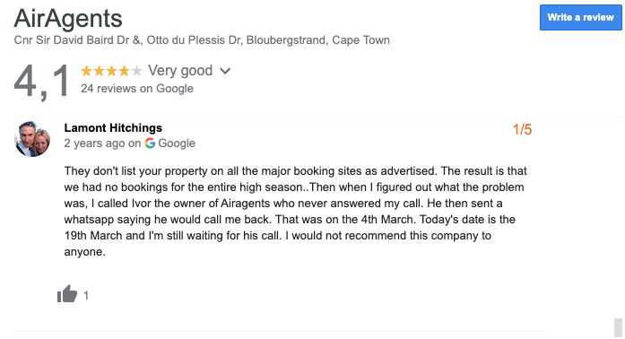Viewport: 625px width, 339px height.
Task: Click the large 4,1 overall rating number
Action: pos(42,82)
